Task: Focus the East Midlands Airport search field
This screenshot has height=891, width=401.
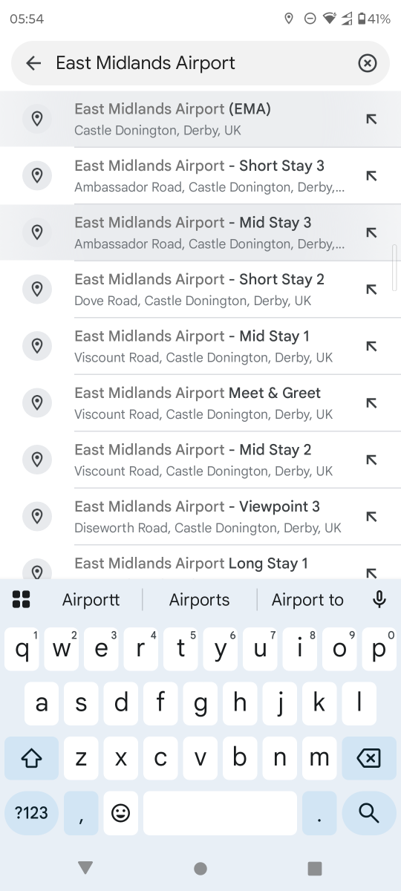Action: 200,63
